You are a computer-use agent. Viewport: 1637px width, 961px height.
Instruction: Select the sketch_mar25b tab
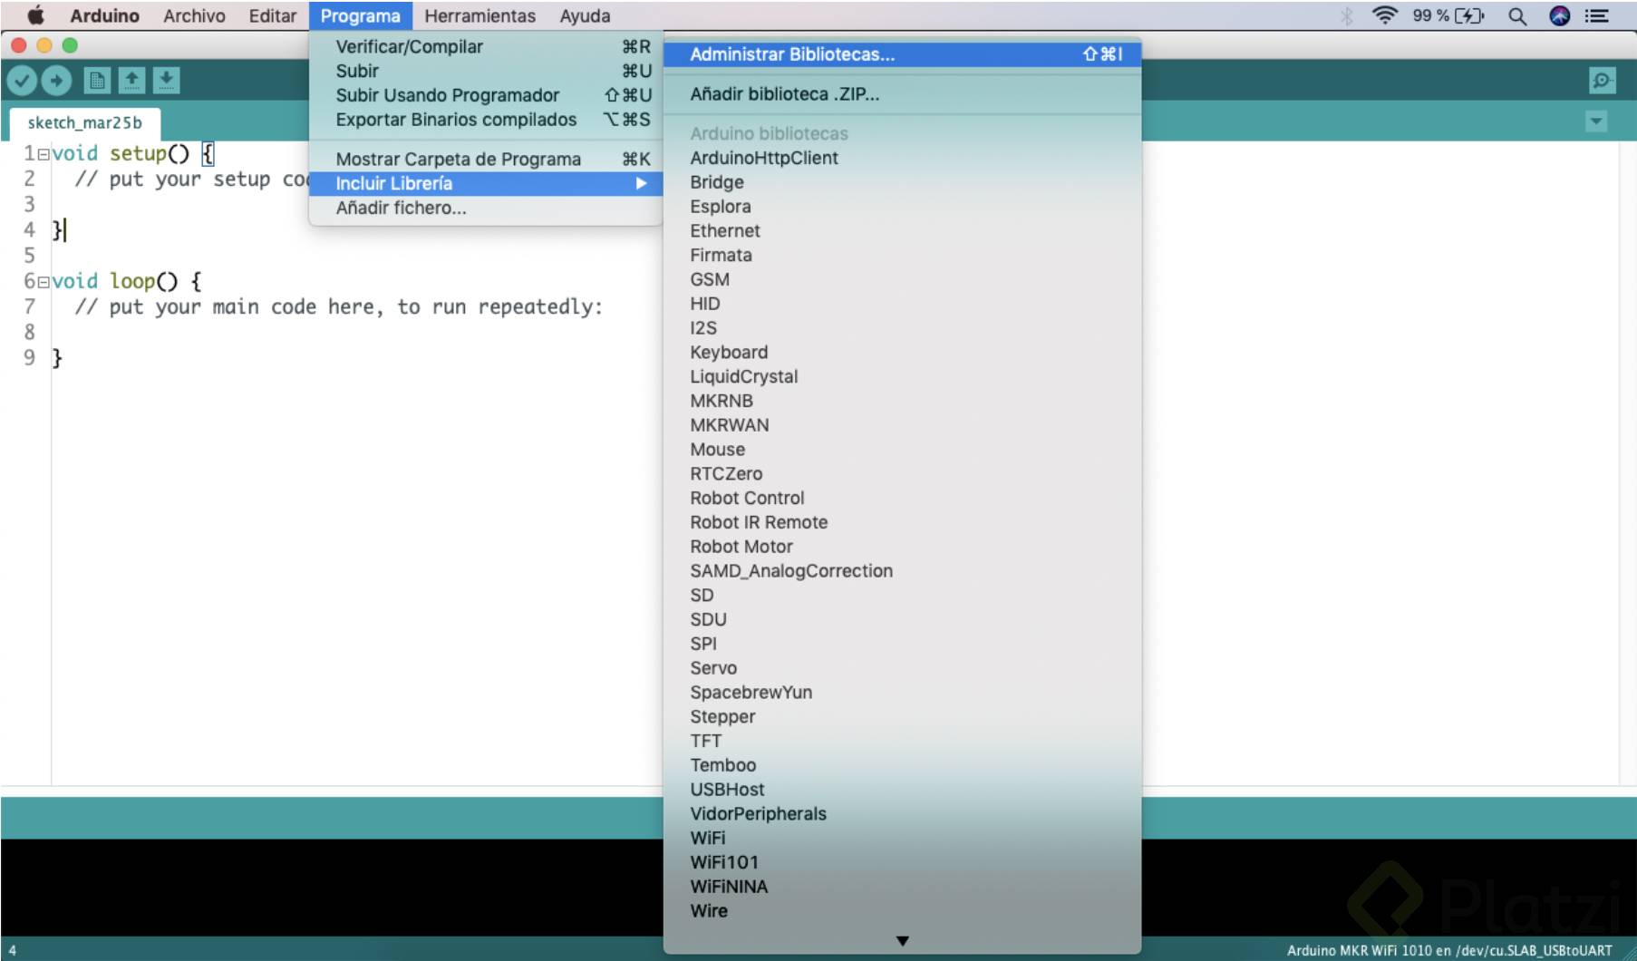(x=85, y=123)
